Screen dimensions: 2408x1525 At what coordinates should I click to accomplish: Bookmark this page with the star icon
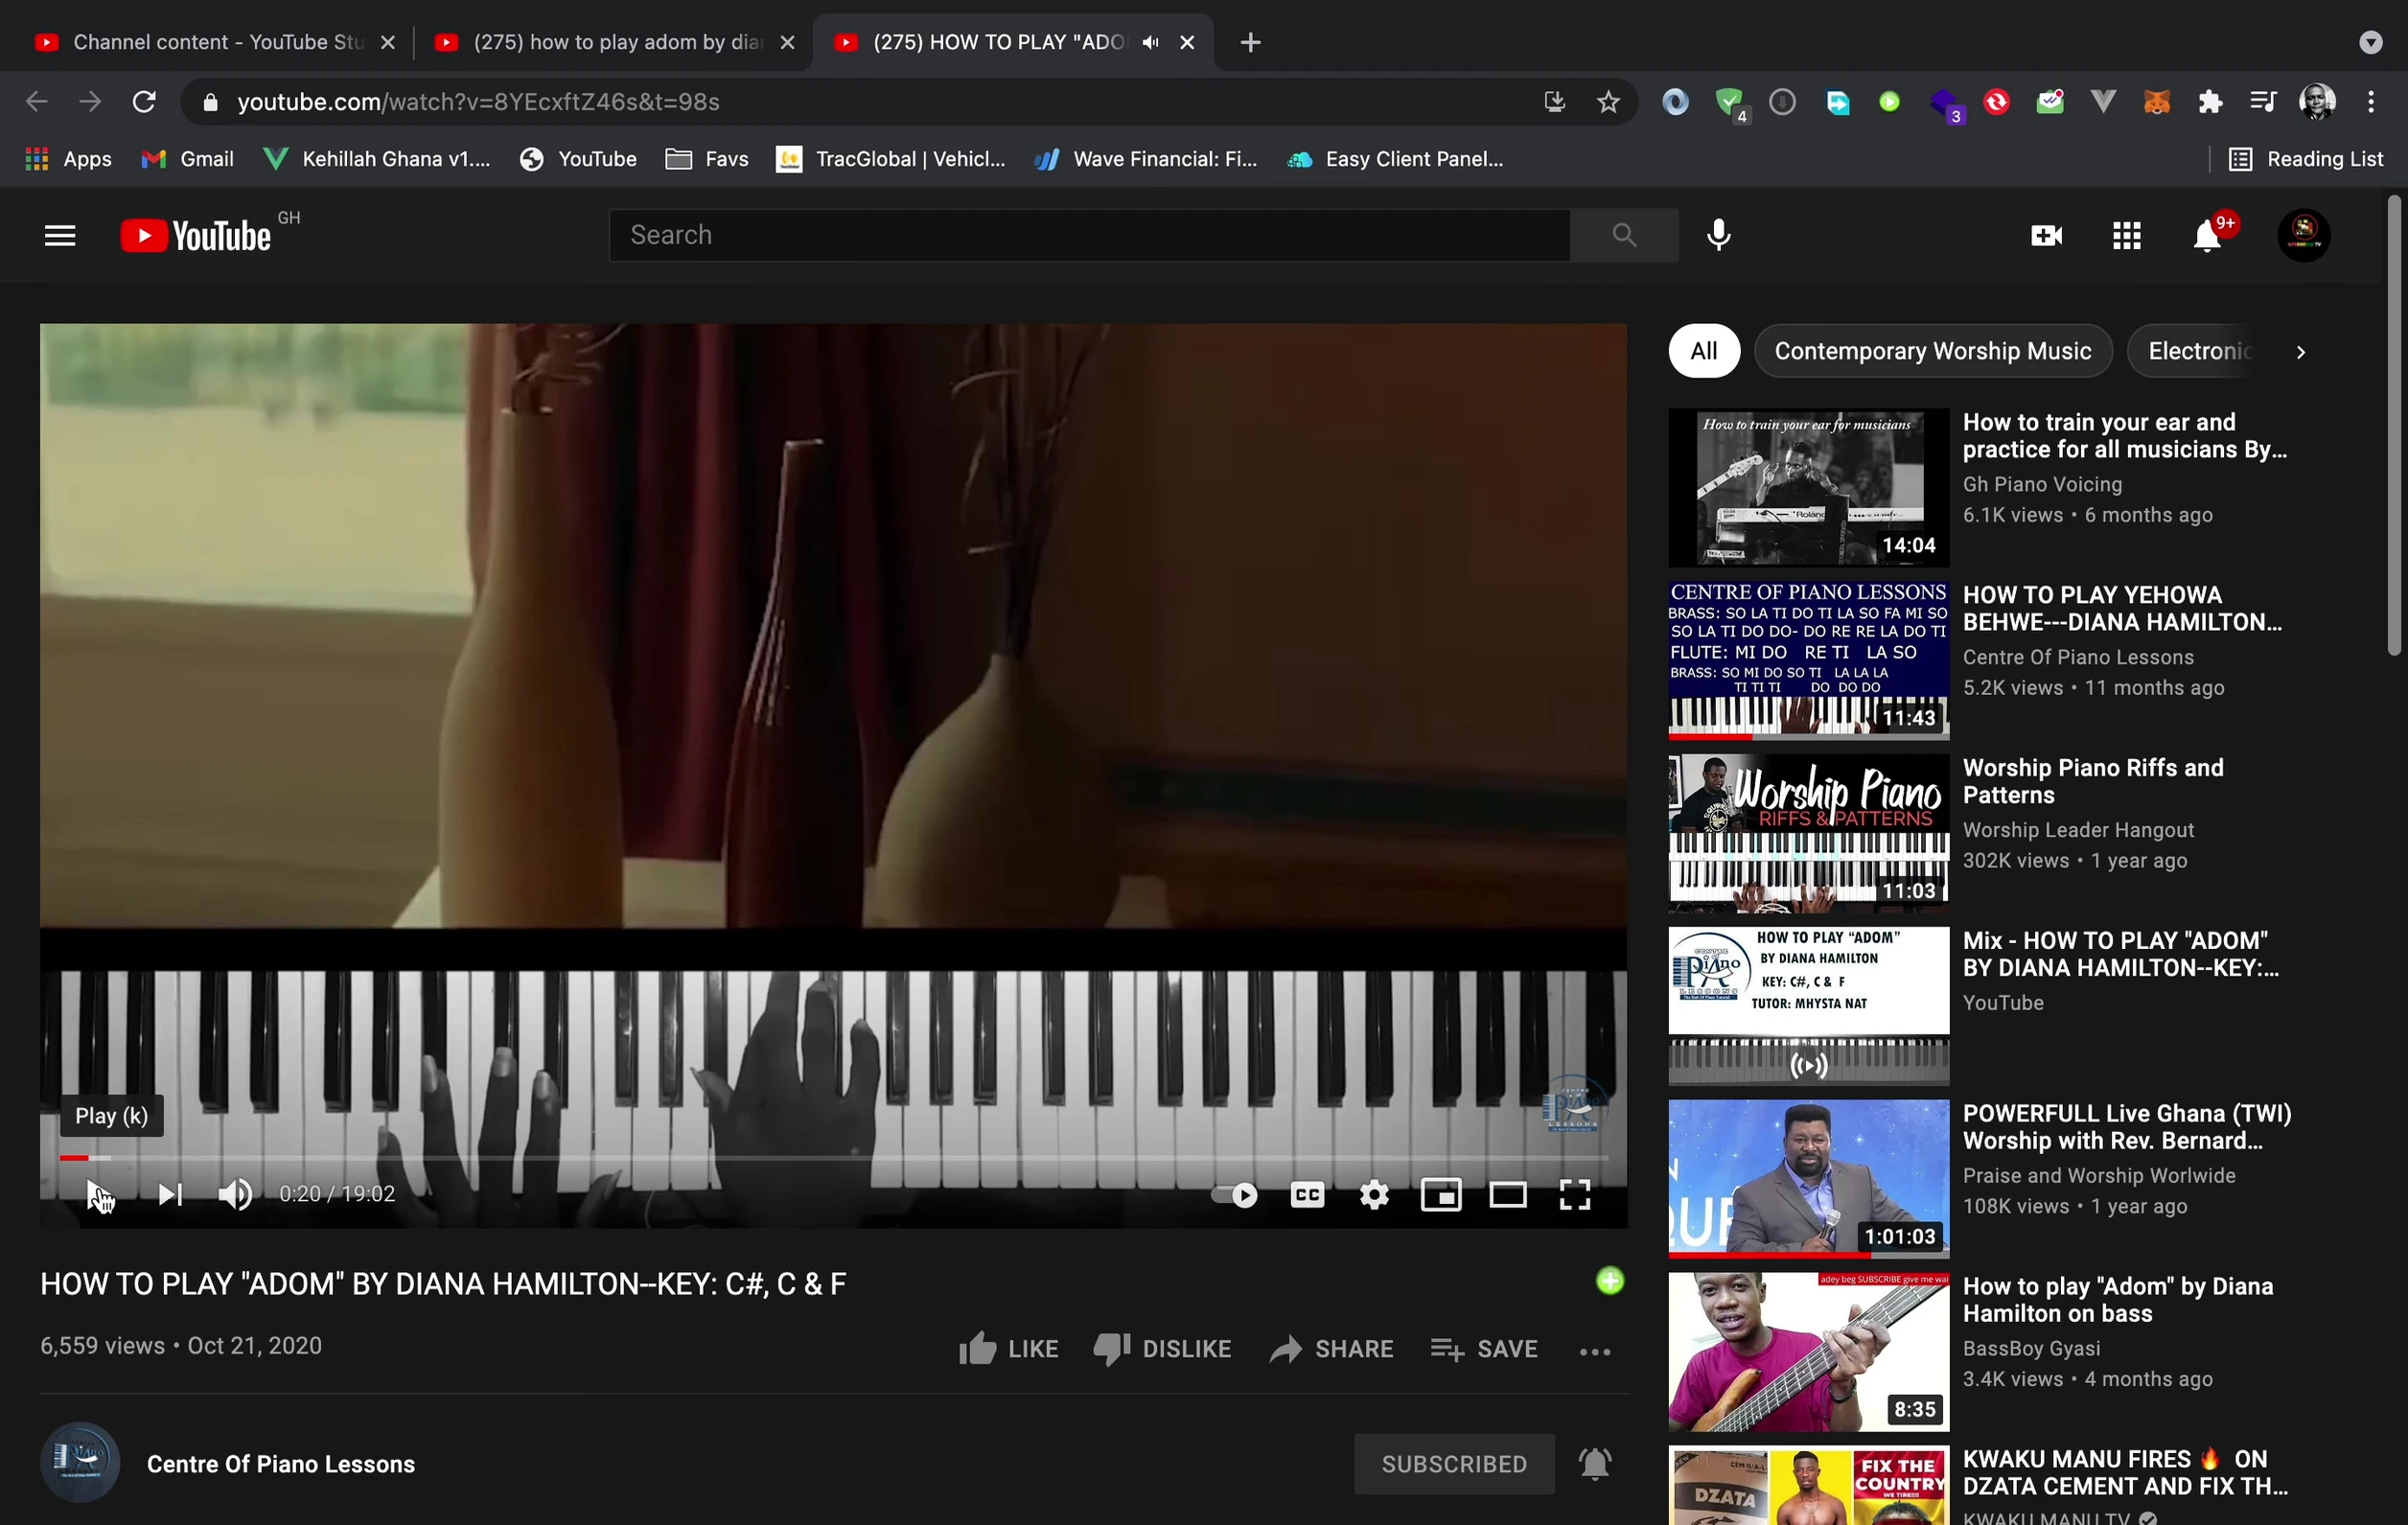pos(1607,101)
